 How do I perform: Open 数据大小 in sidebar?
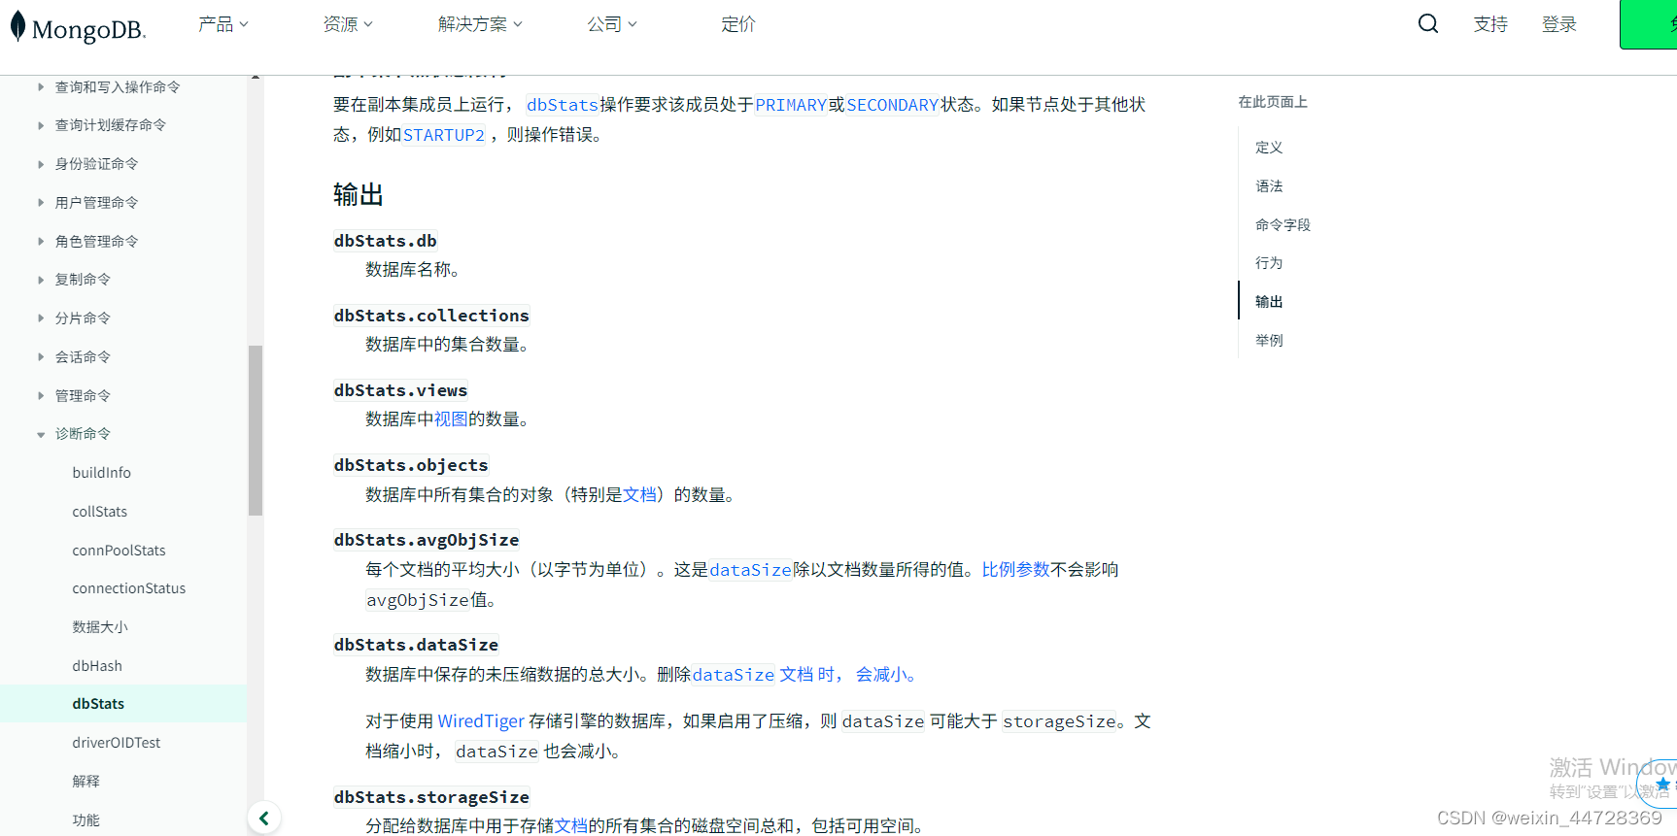[100, 627]
